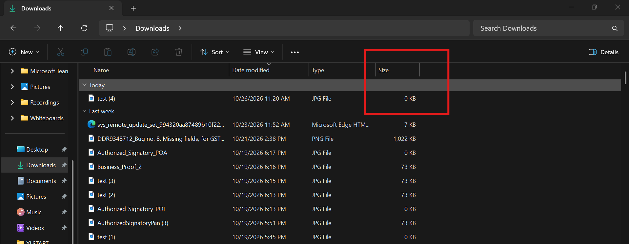629x244 pixels.
Task: Go up one folder level arrow
Action: (60, 28)
